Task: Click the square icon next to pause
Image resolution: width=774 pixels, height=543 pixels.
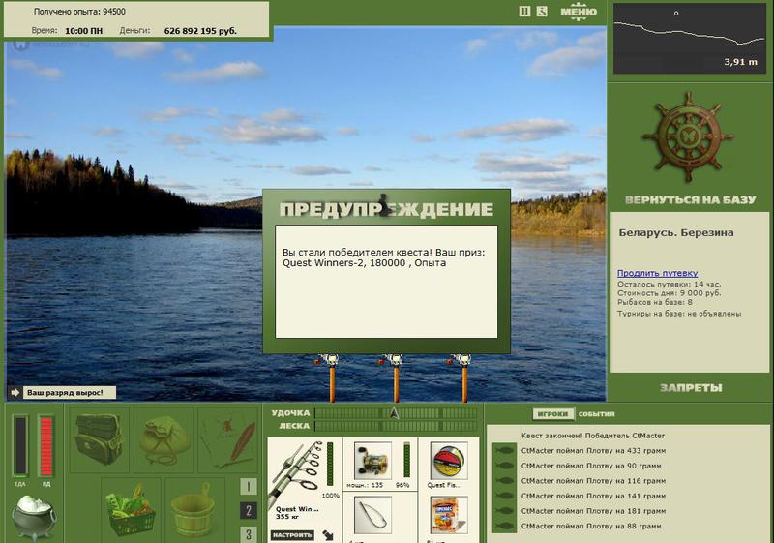Action: click(x=542, y=12)
